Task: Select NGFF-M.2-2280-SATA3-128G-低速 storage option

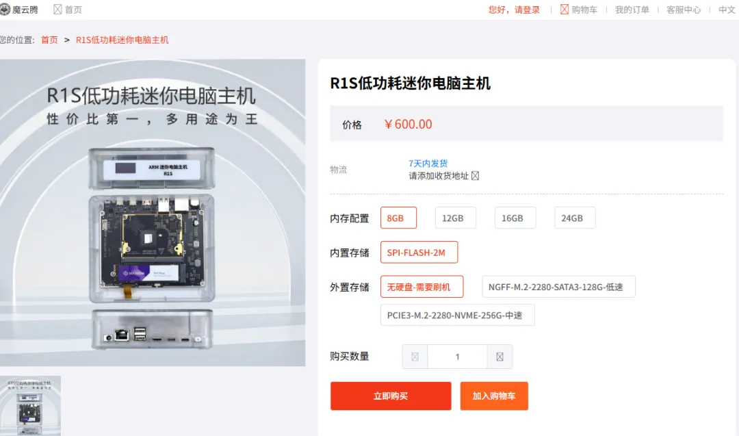Action: [558, 287]
